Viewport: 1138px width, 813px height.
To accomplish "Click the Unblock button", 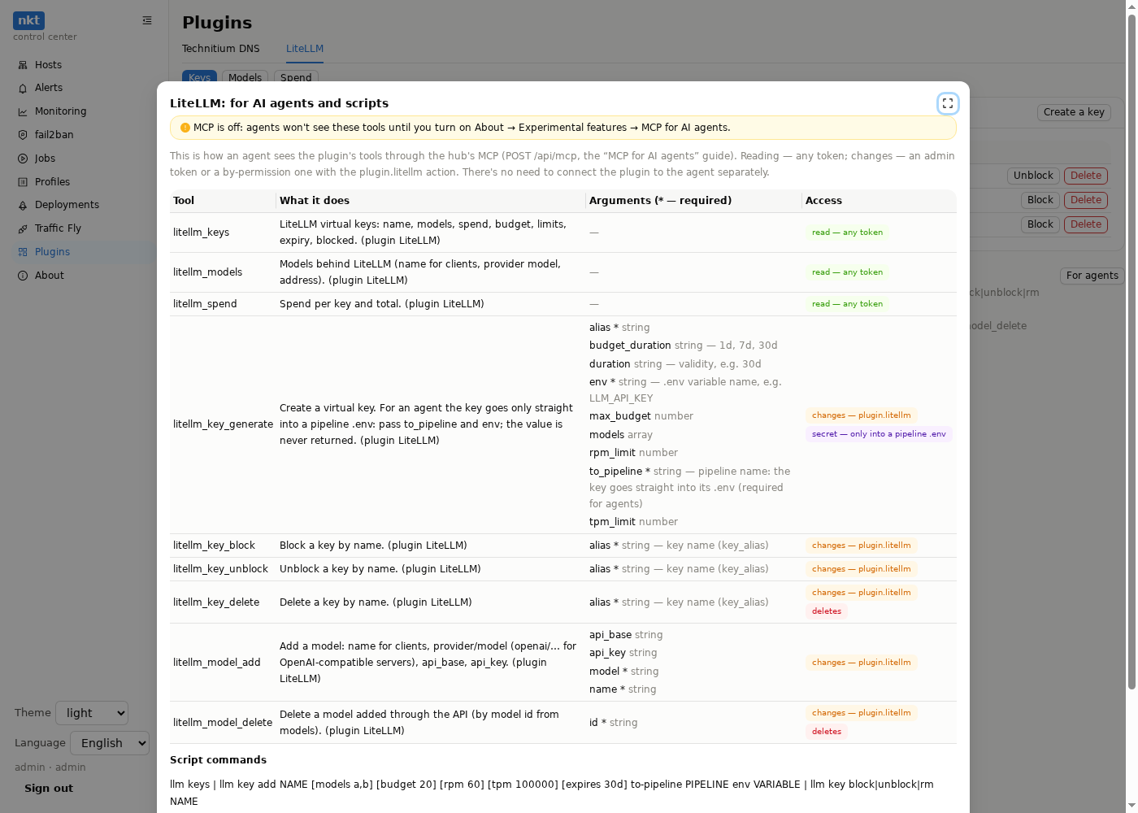I will coord(1033,176).
